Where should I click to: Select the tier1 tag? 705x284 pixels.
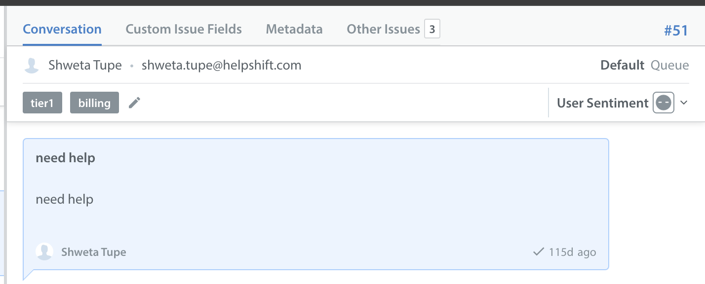click(42, 103)
